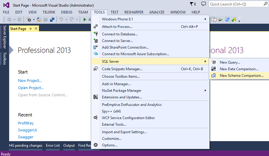Screen dimensions: 269x156
Task: Open the Server Explorer side tab
Action: click(5, 37)
